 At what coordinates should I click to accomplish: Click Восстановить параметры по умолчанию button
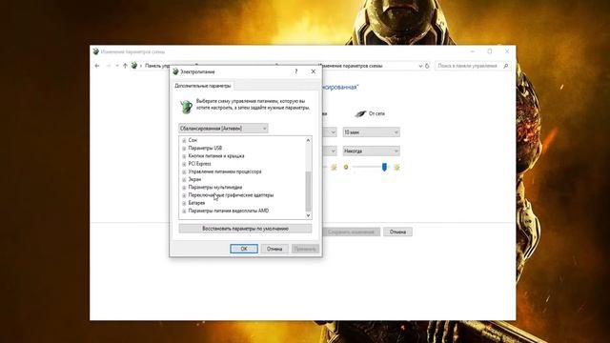pos(245,229)
